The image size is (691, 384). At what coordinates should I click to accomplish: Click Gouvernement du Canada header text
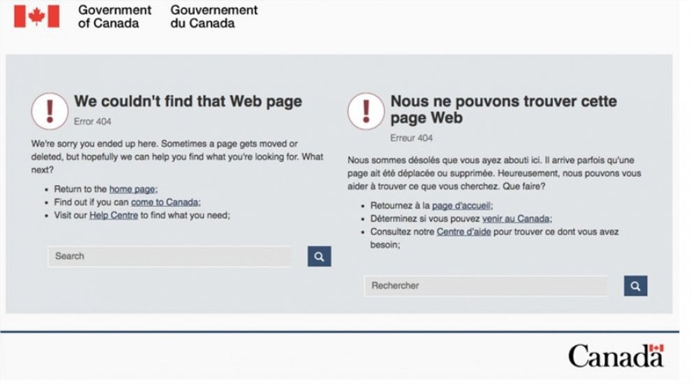tap(214, 16)
